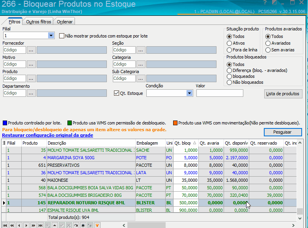Open Sub Categoria lookup ellipsis button
The image size is (308, 228).
pyautogui.click(x=141, y=78)
